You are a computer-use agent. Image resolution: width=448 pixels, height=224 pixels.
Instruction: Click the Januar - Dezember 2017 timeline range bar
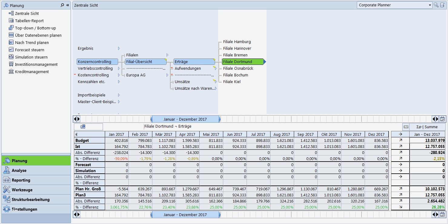tap(185, 119)
